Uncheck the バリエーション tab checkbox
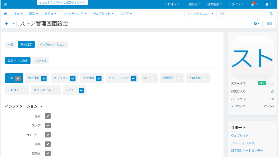The height and width of the screenshot is (157, 278). [x=133, y=78]
